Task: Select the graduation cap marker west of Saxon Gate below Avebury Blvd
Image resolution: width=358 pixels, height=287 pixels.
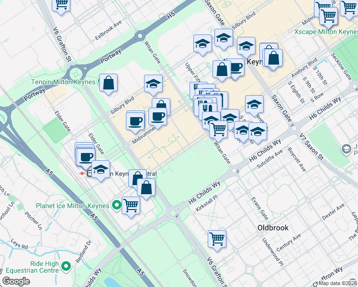Action: pyautogui.click(x=254, y=105)
